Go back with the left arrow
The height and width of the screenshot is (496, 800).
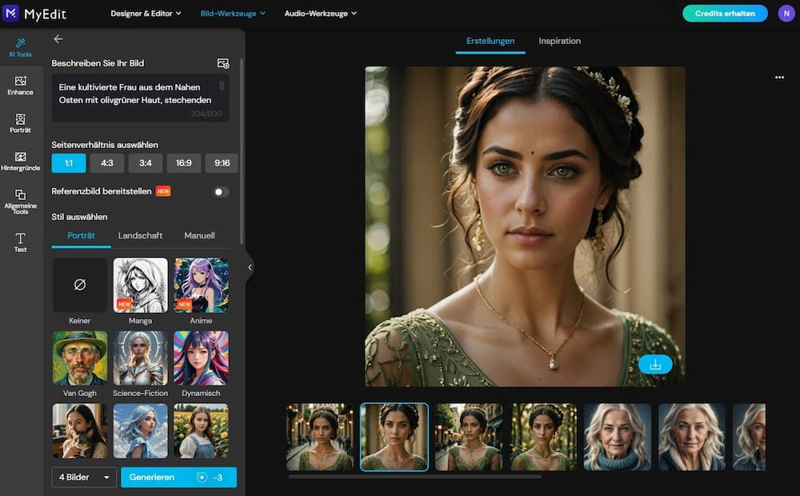click(x=58, y=38)
